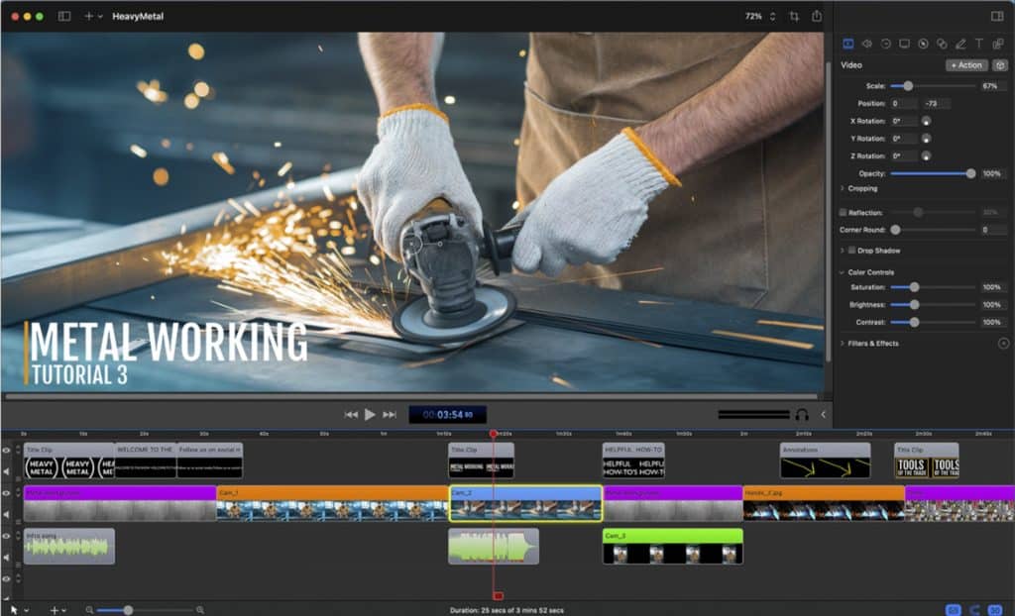This screenshot has width=1015, height=616.
Task: Open the dropdown arrow beside the title bar plus
Action: pos(100,16)
